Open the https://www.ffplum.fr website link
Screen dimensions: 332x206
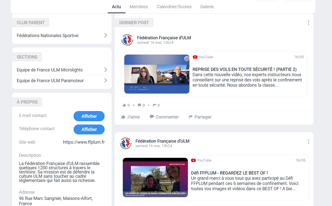click(x=84, y=142)
